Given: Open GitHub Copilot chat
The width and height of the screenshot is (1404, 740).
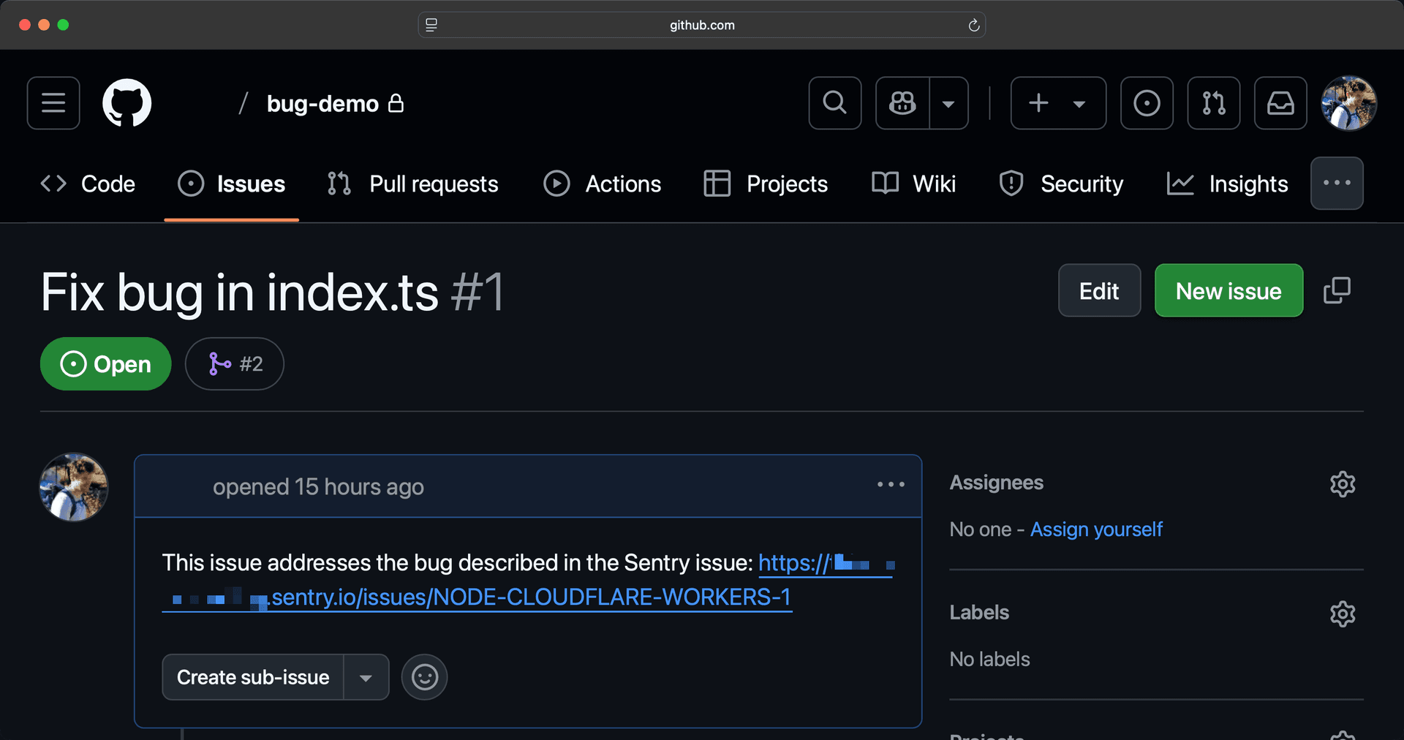Looking at the screenshot, I should (902, 102).
